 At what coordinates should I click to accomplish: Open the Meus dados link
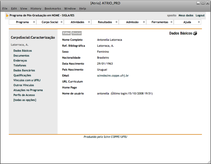coord(186,16)
